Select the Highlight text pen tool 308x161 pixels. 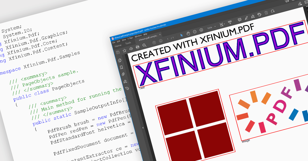tap(246, 18)
